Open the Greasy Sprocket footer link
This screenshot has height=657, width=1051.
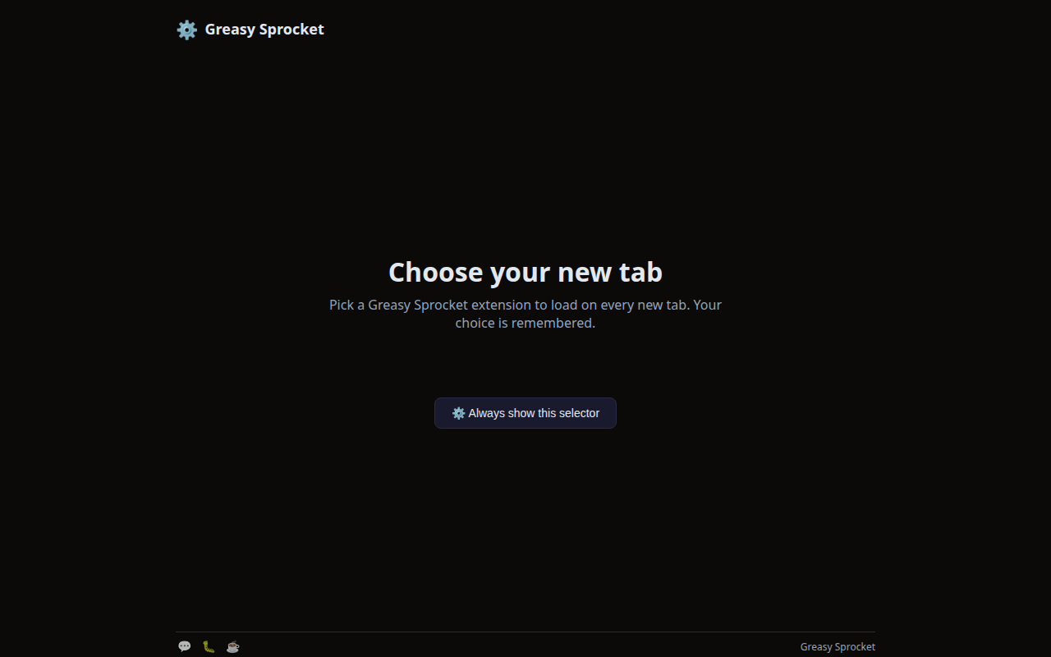(838, 647)
